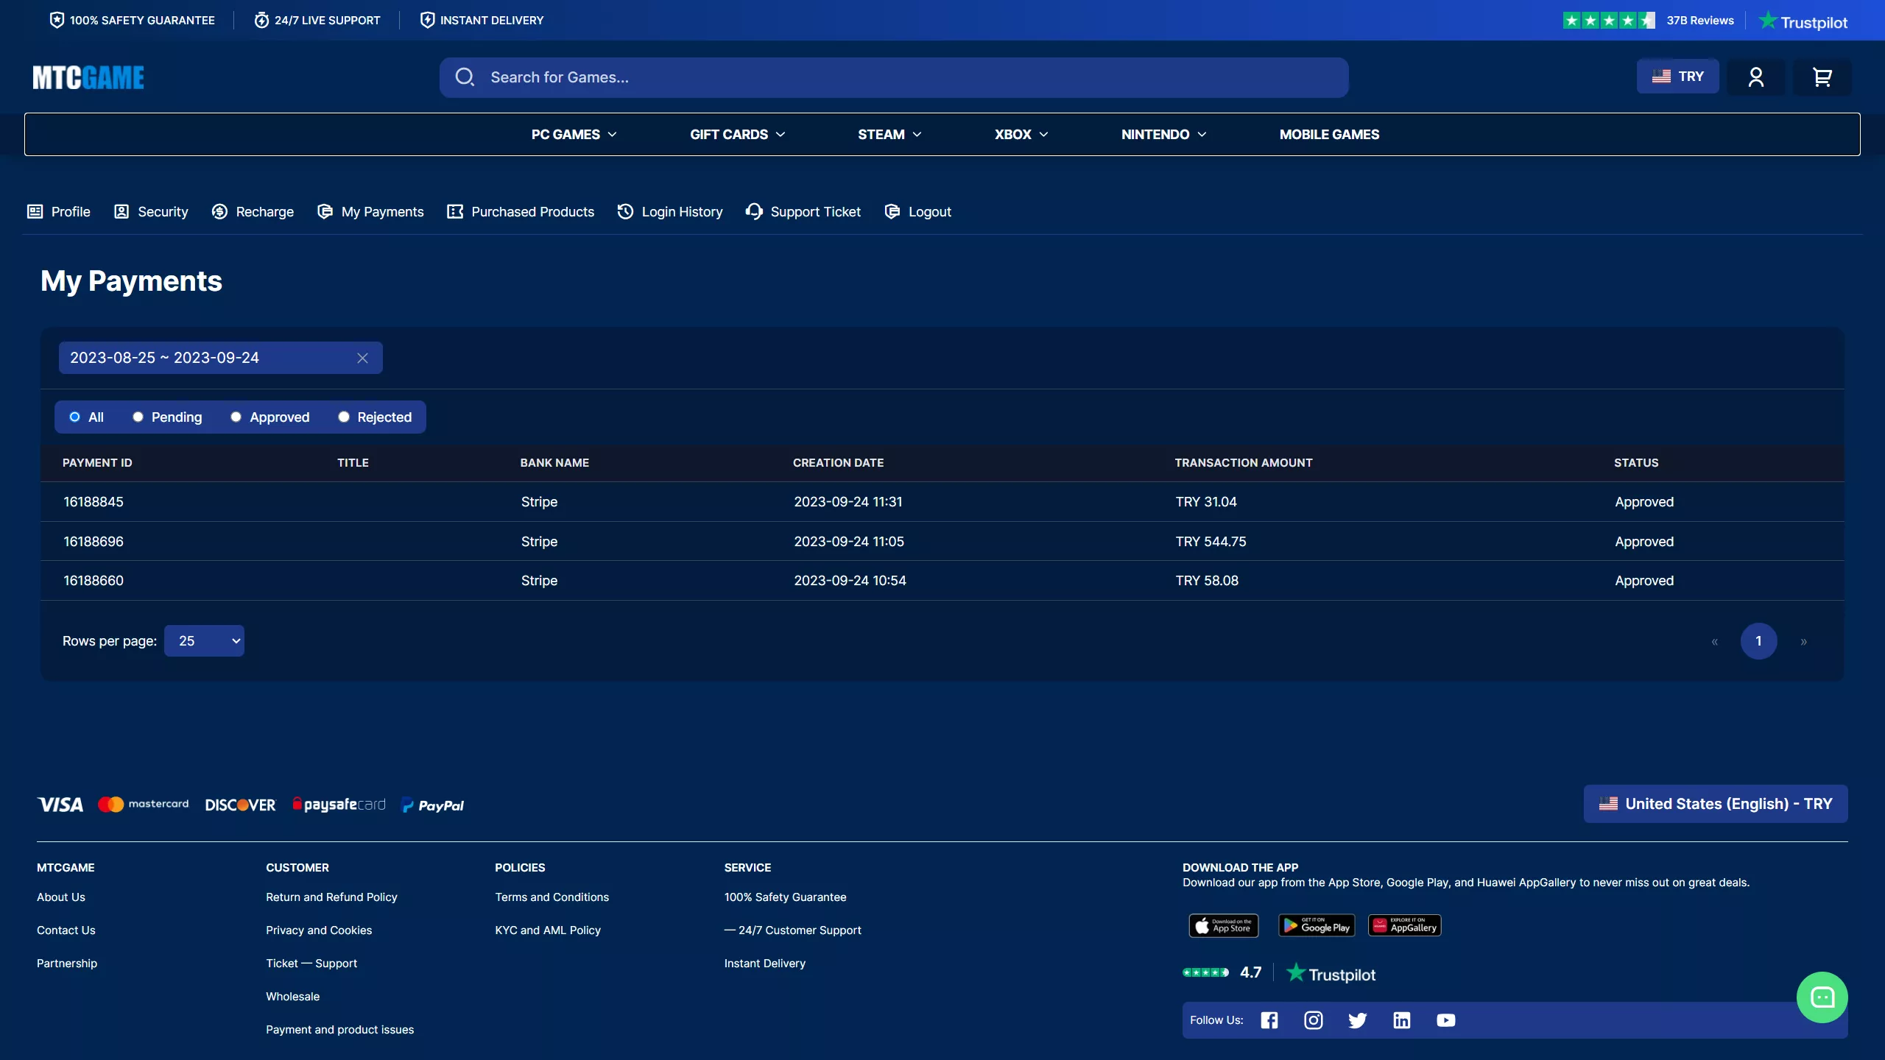Go to Support Ticket tab
Screen dimensions: 1885x1060
point(803,212)
